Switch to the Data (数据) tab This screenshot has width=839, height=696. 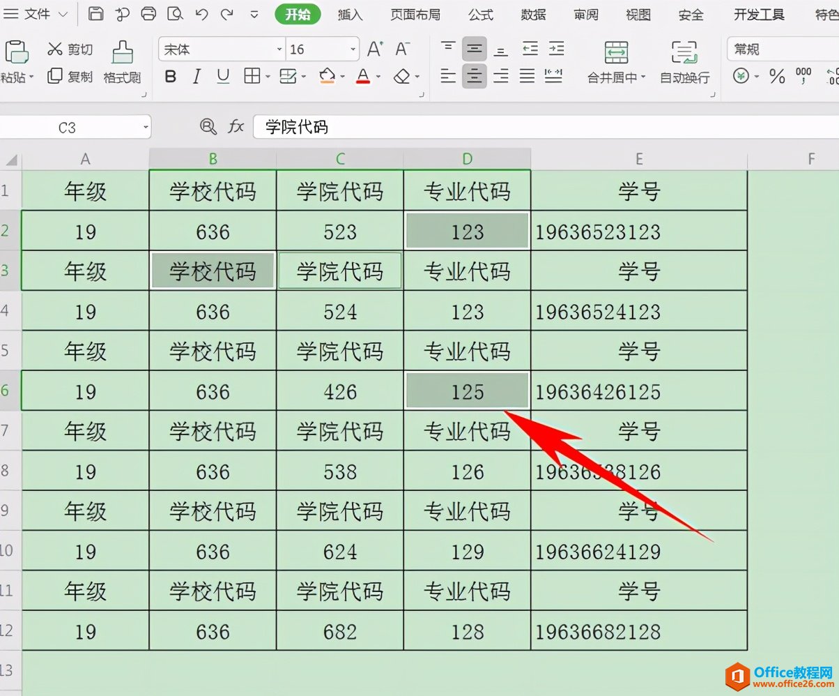533,15
